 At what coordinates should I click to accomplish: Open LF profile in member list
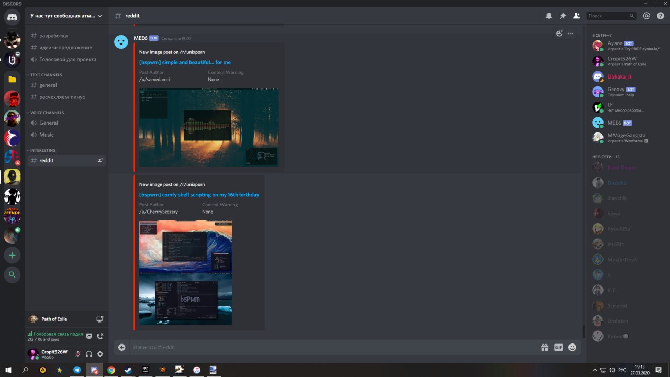click(x=627, y=107)
